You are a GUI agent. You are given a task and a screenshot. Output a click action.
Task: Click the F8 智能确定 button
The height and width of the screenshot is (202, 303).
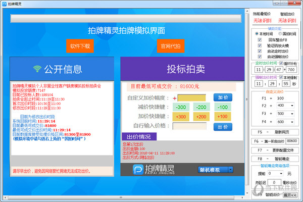[x=275, y=159]
